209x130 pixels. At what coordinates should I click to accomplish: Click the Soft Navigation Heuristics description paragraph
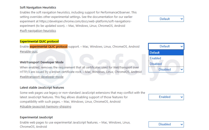[x=78, y=19]
